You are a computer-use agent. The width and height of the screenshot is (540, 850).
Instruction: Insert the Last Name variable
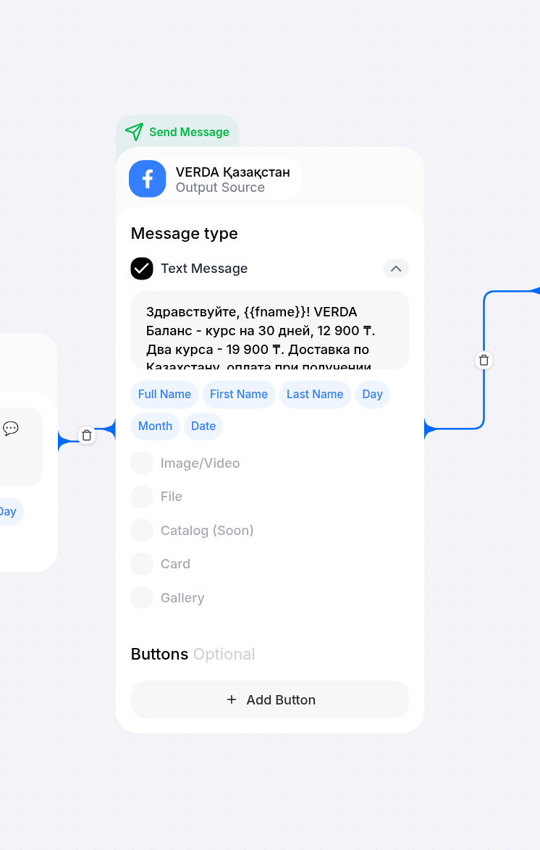click(315, 394)
